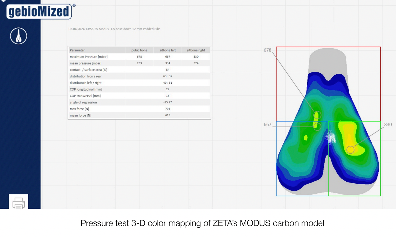Select the 678 pubic bone pressure circle
This screenshot has width=396, height=237.
(317, 115)
